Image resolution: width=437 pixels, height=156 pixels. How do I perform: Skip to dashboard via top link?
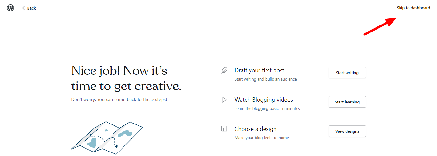pos(413,8)
